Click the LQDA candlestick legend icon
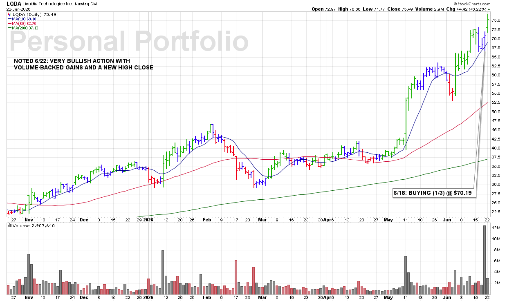The image size is (507, 301). point(9,14)
